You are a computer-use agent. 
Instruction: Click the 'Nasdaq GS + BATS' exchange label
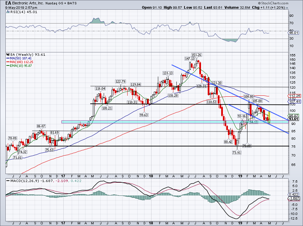point(61,3)
